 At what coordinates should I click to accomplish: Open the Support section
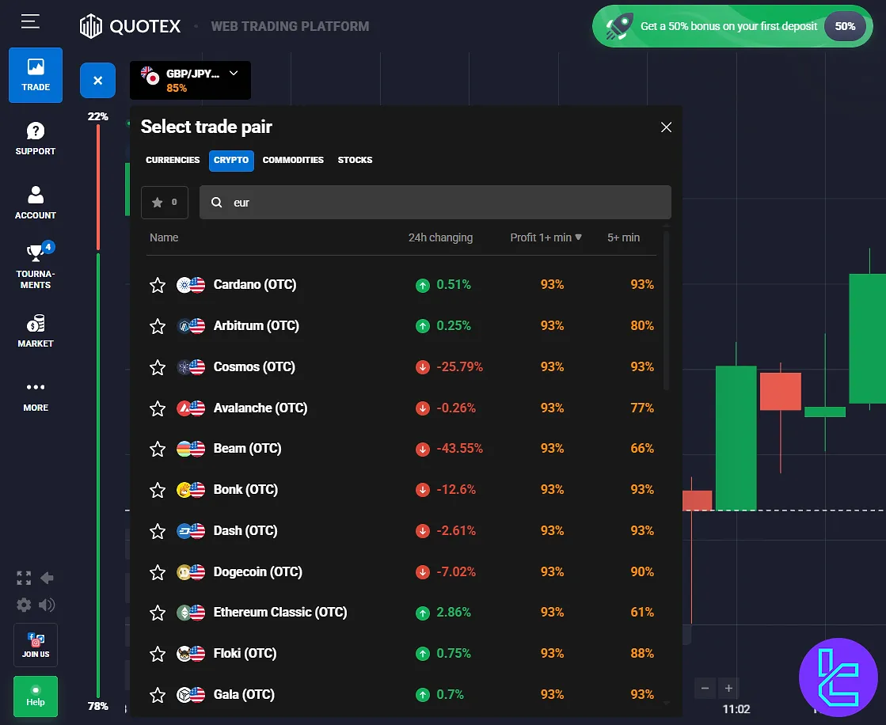point(35,138)
